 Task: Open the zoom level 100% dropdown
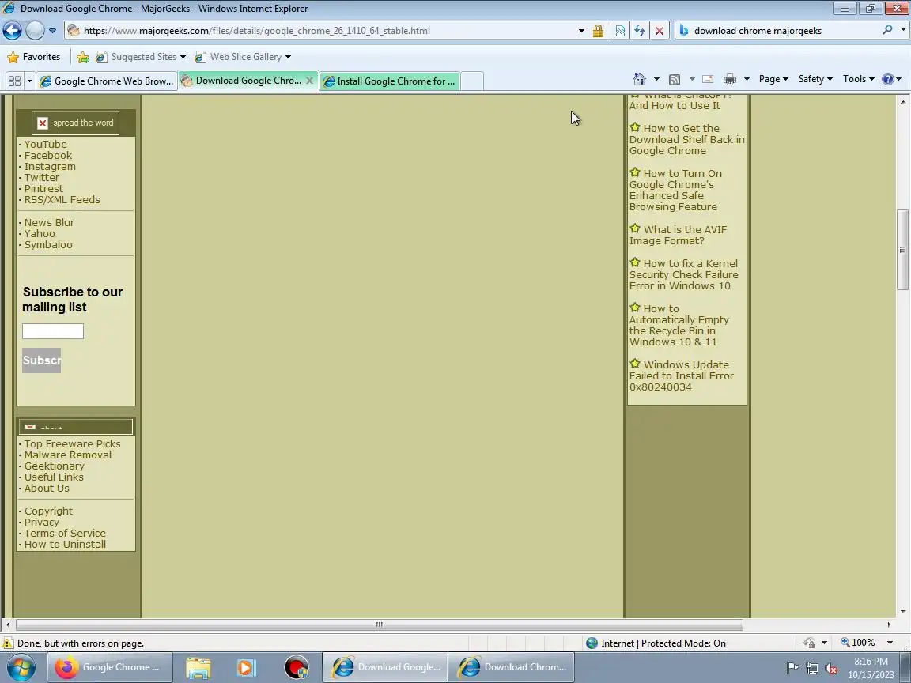click(890, 643)
